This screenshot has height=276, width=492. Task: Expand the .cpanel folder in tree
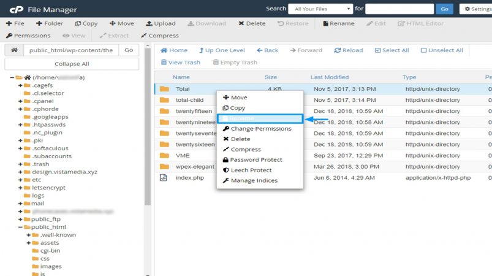pyautogui.click(x=20, y=101)
